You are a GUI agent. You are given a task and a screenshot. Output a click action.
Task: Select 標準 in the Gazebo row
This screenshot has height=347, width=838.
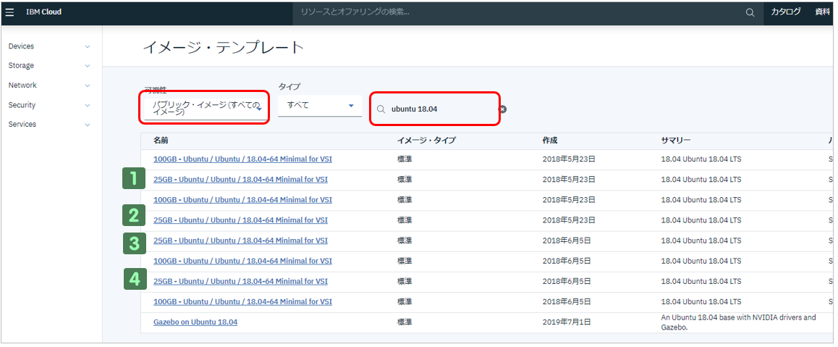tap(405, 322)
